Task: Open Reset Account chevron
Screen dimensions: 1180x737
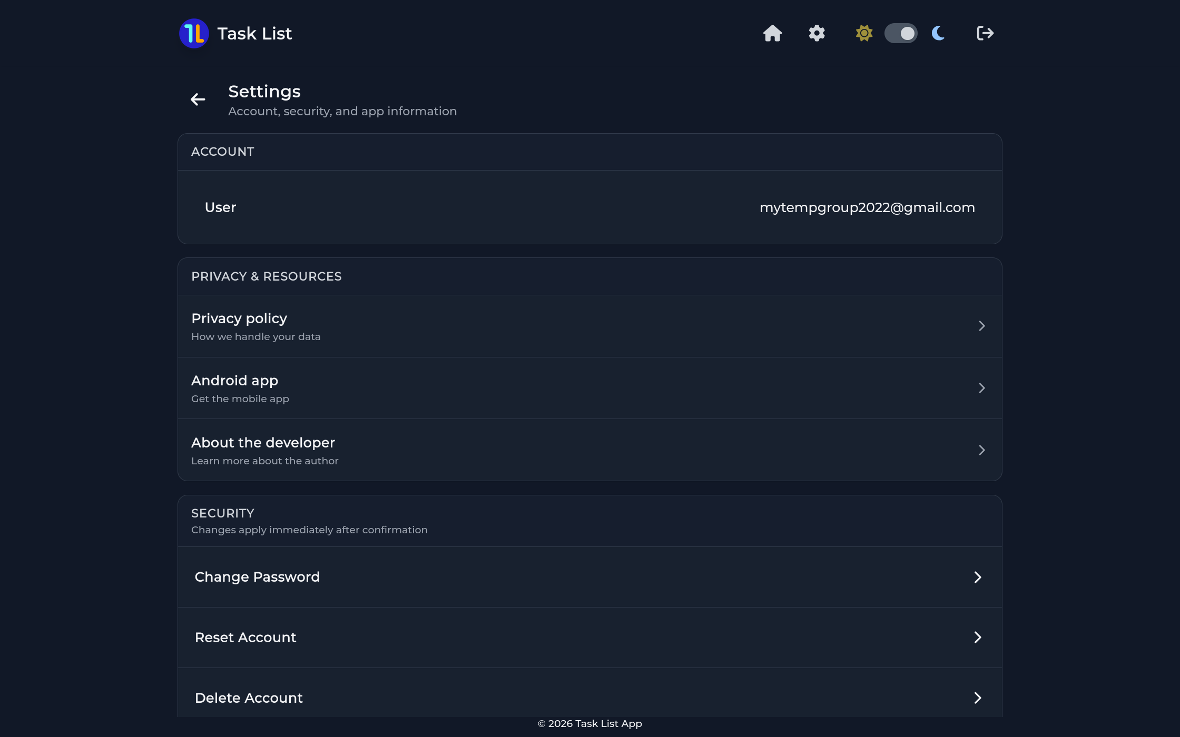Action: [978, 638]
